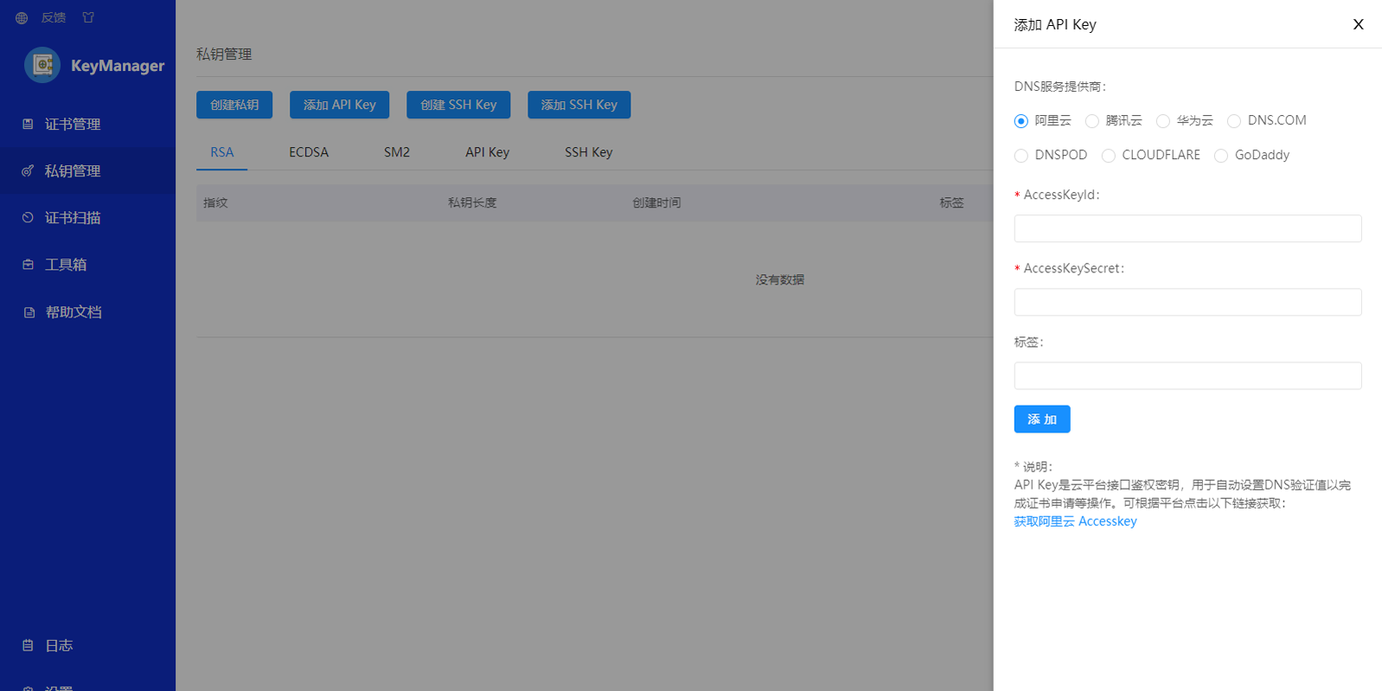Image resolution: width=1382 pixels, height=691 pixels.
Task: Click the KeyManager logo icon
Action: pos(42,65)
